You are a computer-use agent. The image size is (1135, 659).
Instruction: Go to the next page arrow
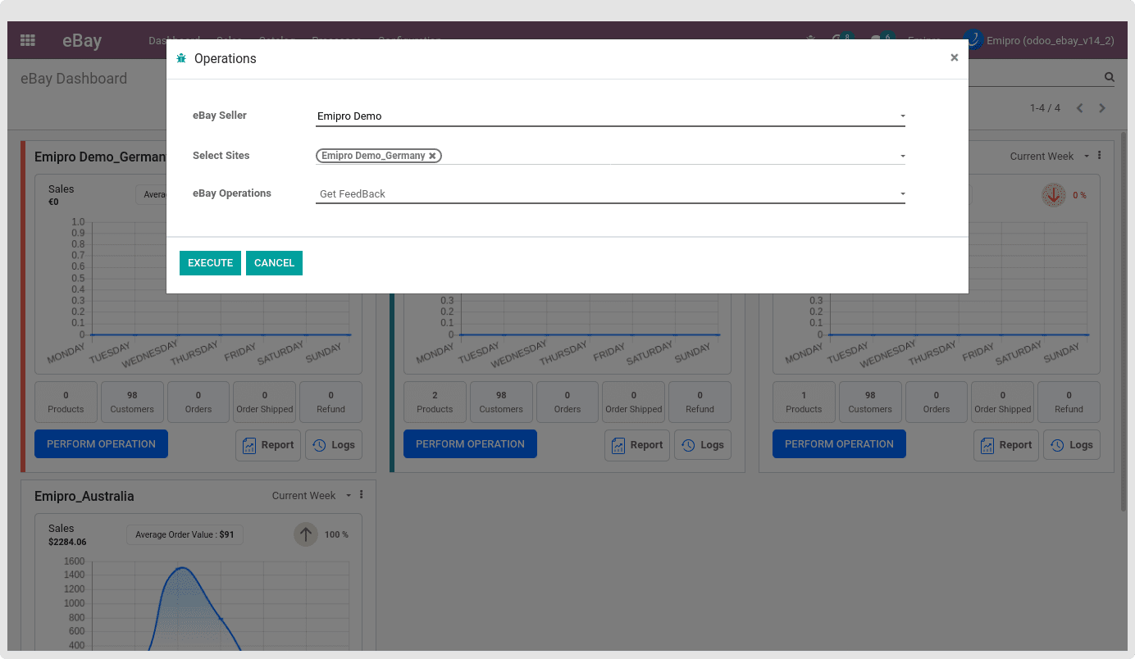click(x=1102, y=108)
